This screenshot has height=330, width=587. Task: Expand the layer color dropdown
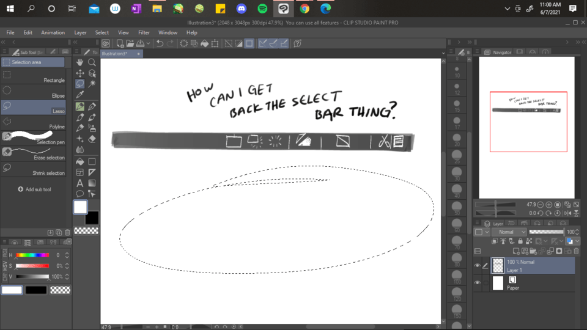point(578,241)
